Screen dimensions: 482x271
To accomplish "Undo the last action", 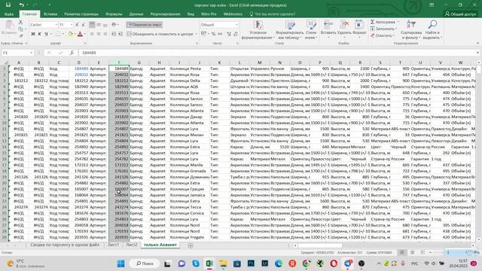I will [x=21, y=5].
